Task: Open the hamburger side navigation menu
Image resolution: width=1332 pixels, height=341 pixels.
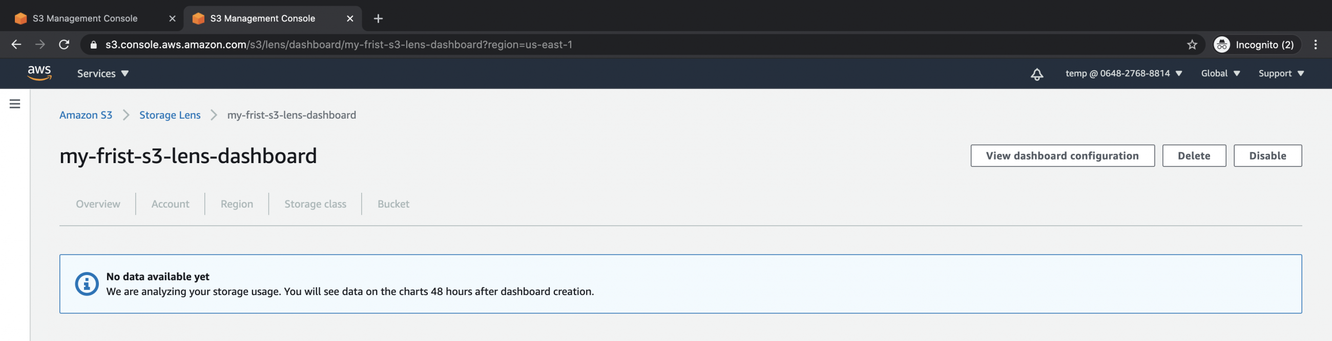Action: click(15, 104)
